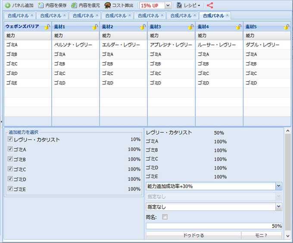Toggle the lock icon on 素材3 column
The width and height of the screenshot is (293, 243).
190,27
